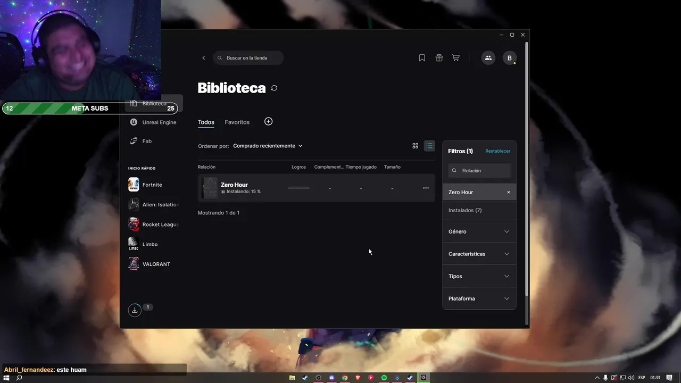Sort by the Relación column header

(206, 167)
